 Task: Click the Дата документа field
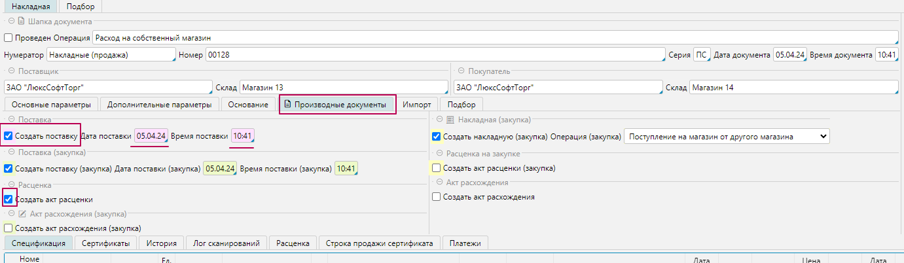pyautogui.click(x=789, y=55)
